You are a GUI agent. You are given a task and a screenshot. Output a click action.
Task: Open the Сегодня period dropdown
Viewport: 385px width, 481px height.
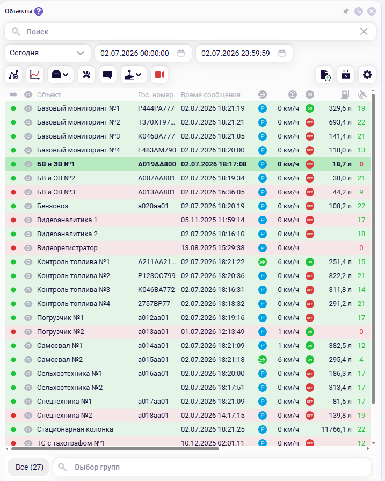(x=48, y=53)
